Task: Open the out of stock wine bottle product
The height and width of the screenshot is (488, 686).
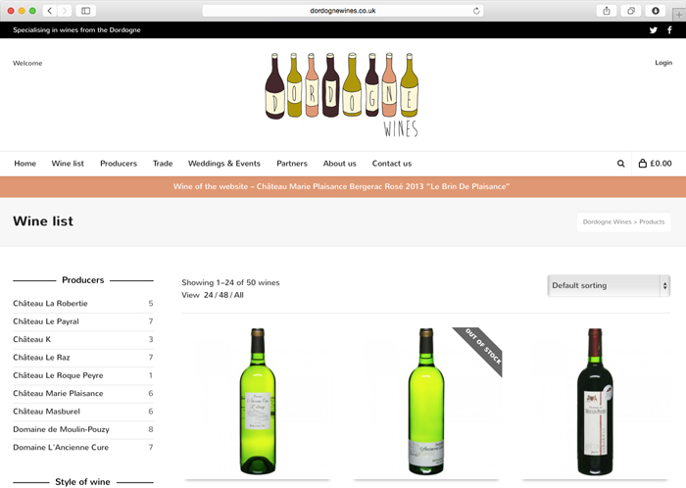Action: [x=426, y=401]
